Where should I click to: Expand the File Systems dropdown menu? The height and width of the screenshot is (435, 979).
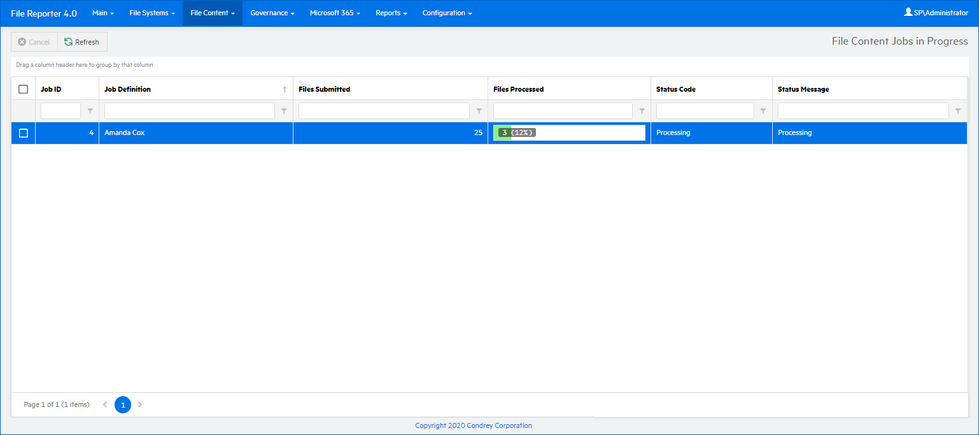coord(151,13)
